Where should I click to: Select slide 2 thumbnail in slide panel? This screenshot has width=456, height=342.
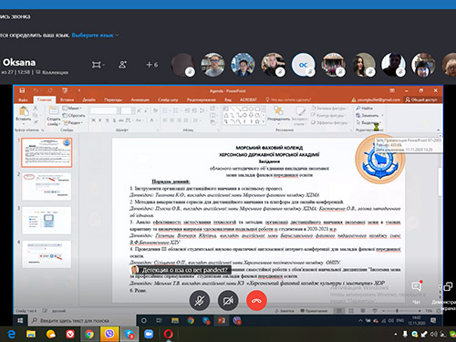point(47,186)
